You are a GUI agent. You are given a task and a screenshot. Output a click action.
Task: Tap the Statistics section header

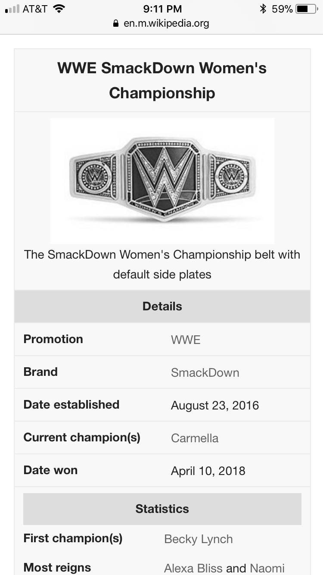[162, 509]
